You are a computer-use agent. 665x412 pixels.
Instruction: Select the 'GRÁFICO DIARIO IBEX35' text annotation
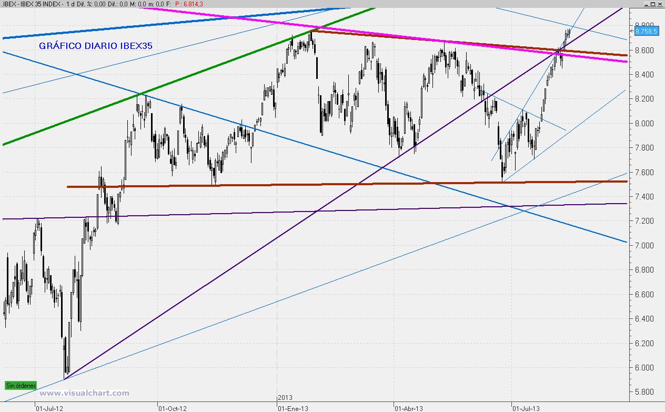pyautogui.click(x=96, y=46)
